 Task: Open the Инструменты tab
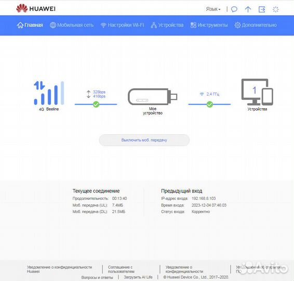pos(209,25)
